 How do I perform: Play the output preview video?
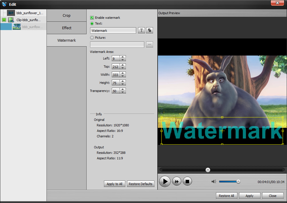(165, 182)
